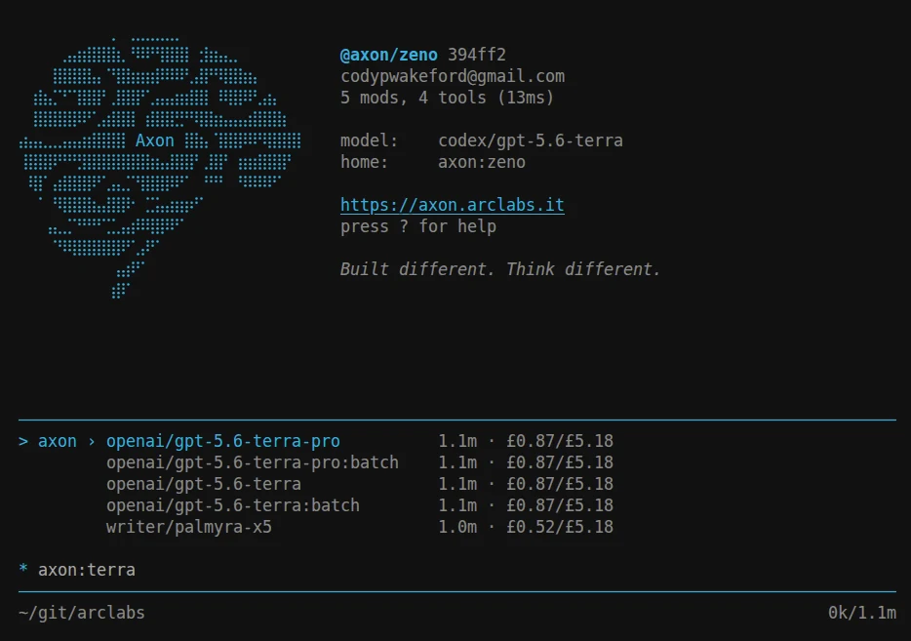Screen dimensions: 911x641
Task: Click the asterisk prompt marker
Action: [x=23, y=569]
